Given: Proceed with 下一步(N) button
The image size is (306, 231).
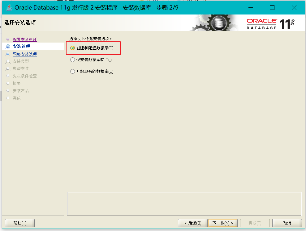Looking at the screenshot, I should coord(223,223).
